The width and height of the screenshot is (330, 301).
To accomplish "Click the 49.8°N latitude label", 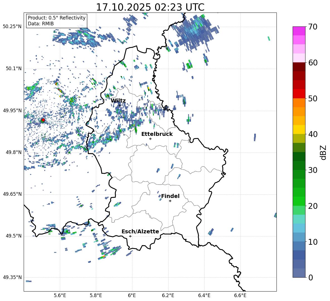I will pos(14,152).
